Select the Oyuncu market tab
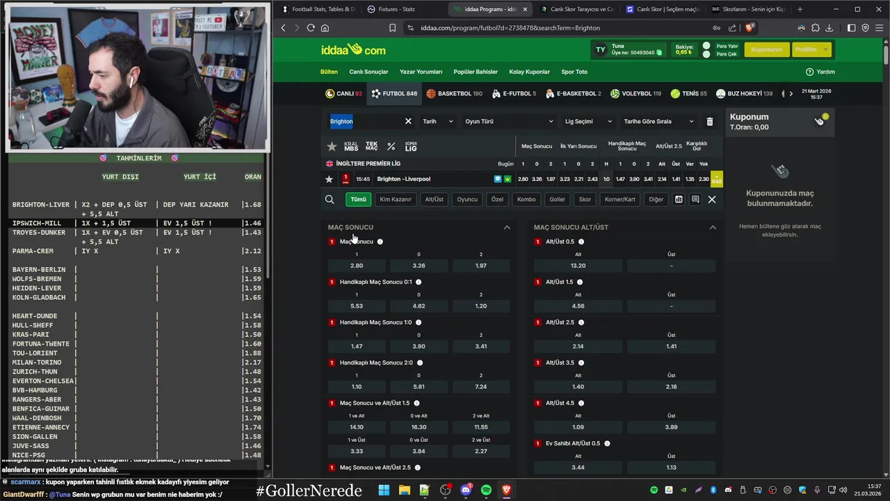 click(x=467, y=199)
